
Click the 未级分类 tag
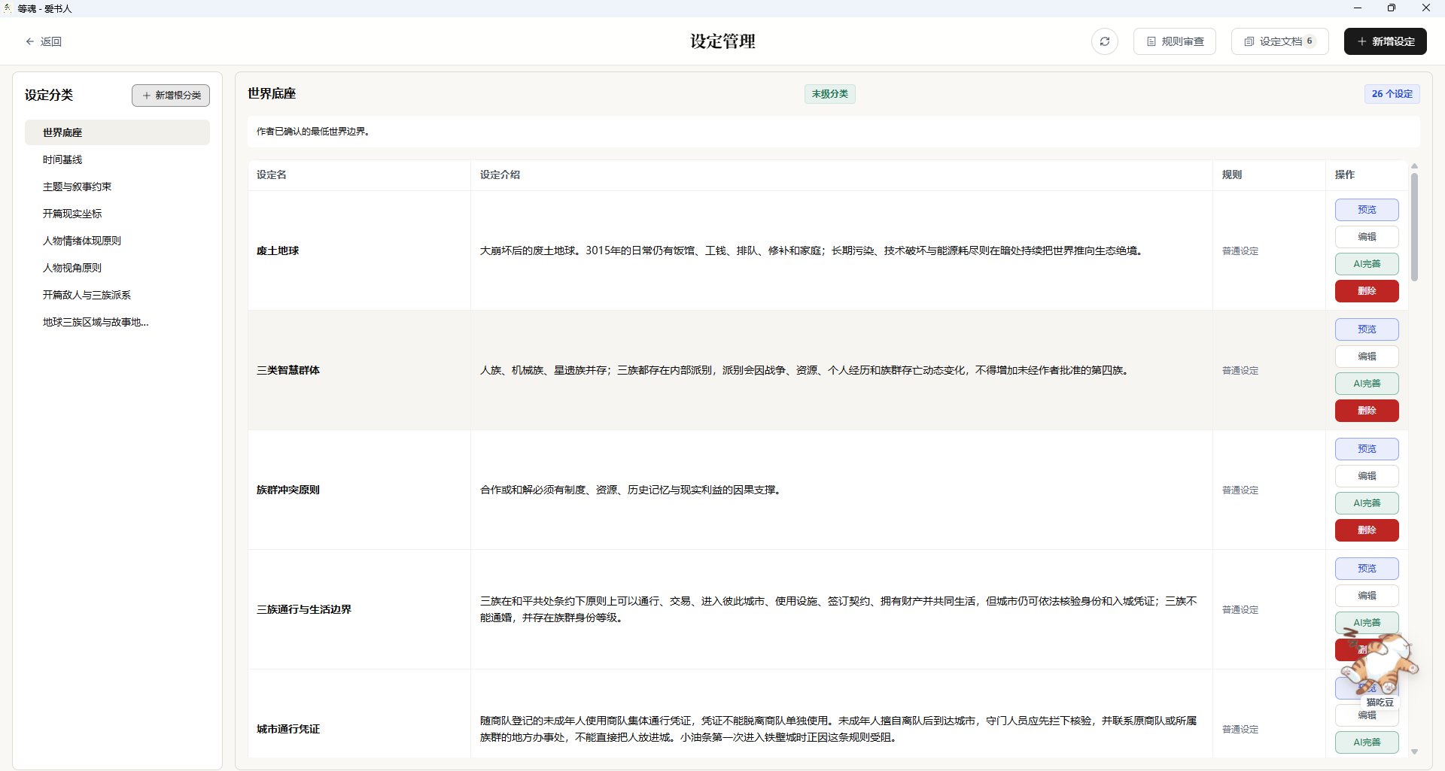click(x=829, y=94)
